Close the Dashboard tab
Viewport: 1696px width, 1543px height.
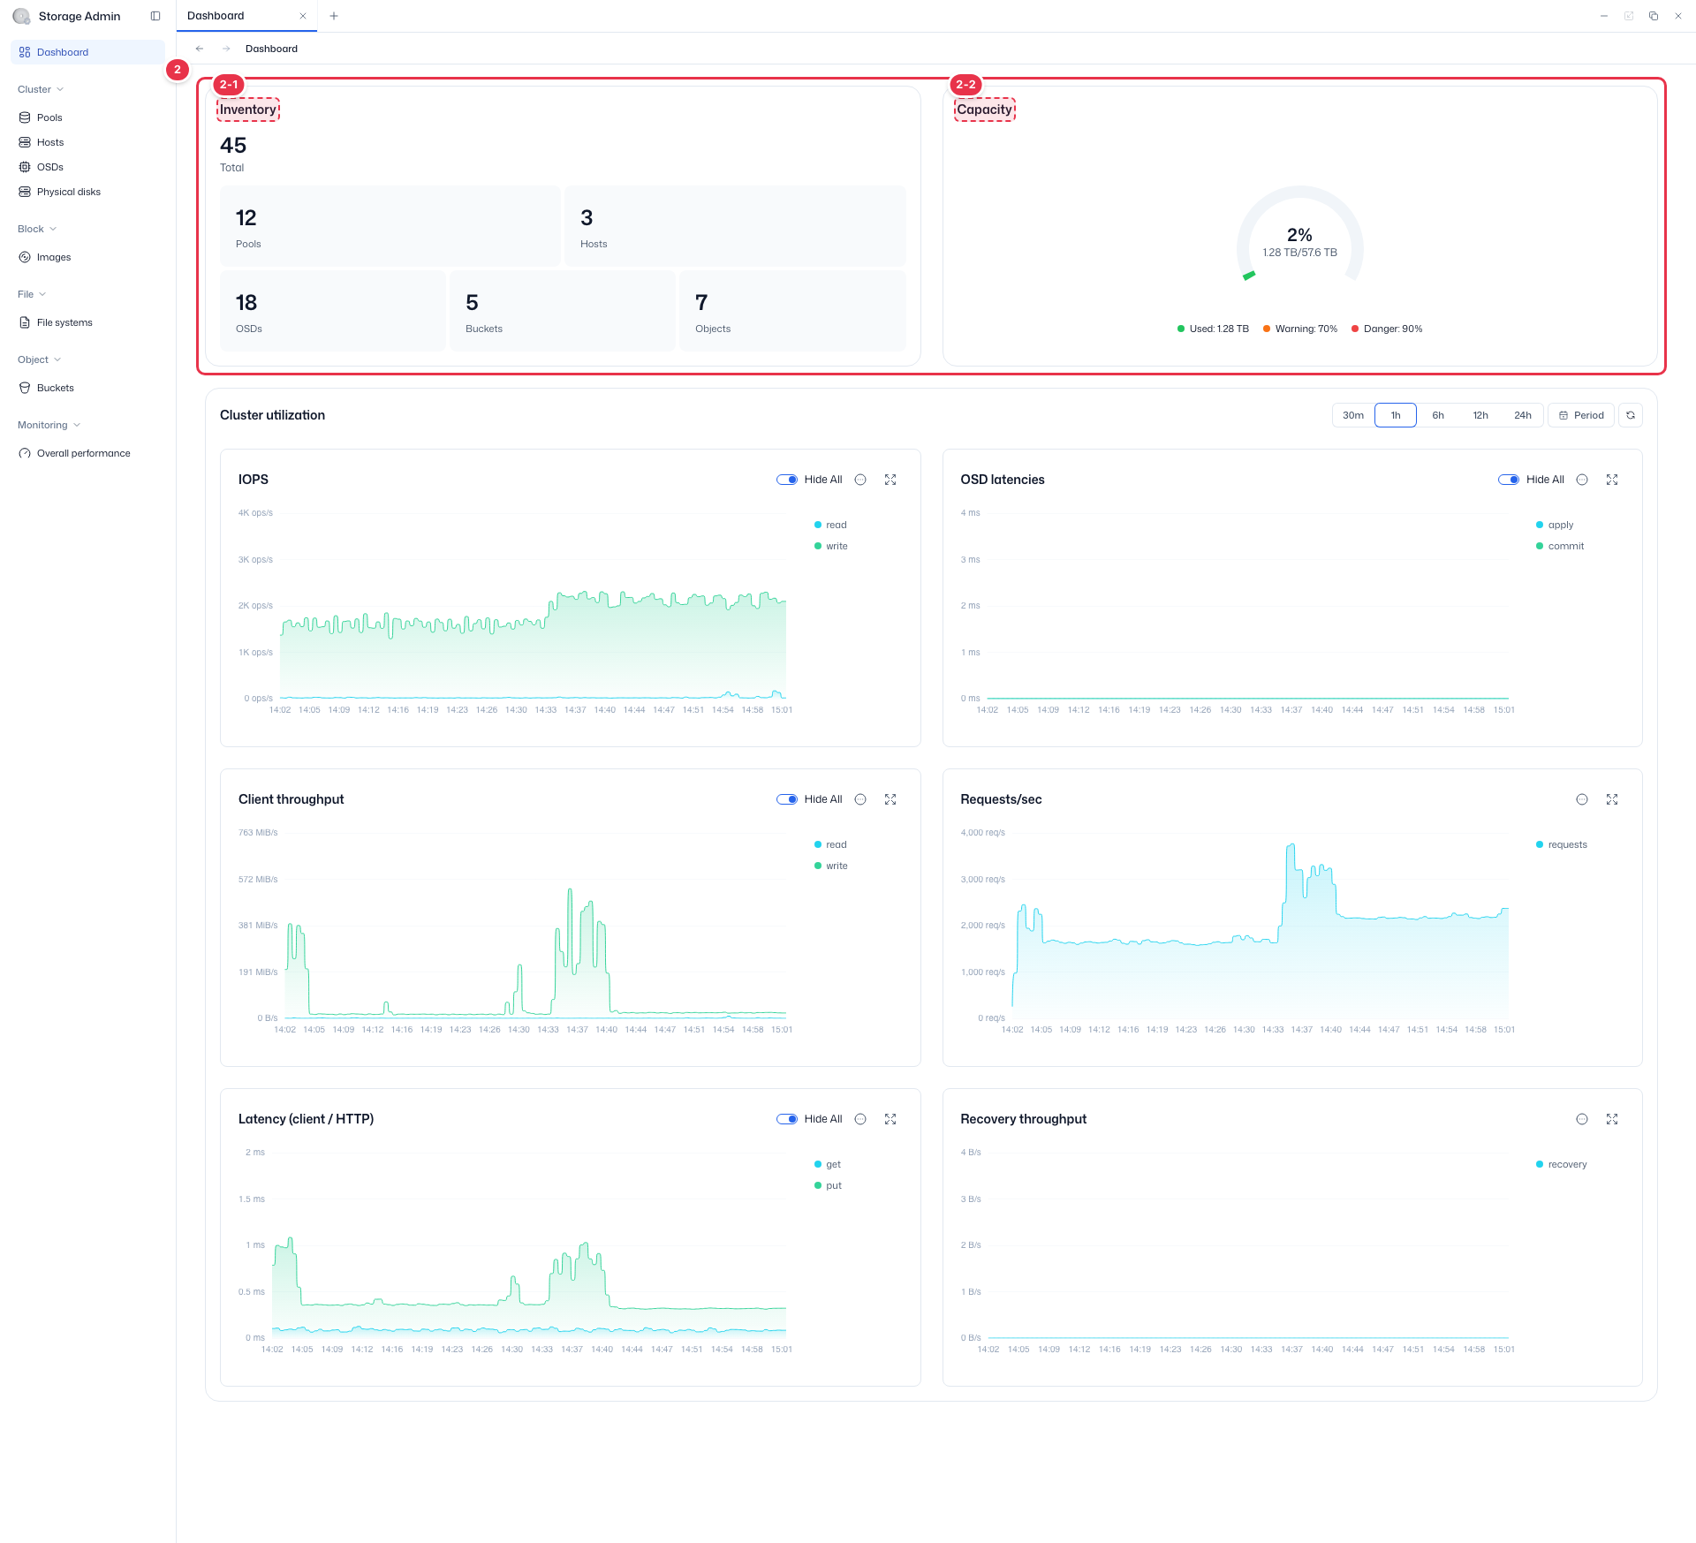(303, 16)
